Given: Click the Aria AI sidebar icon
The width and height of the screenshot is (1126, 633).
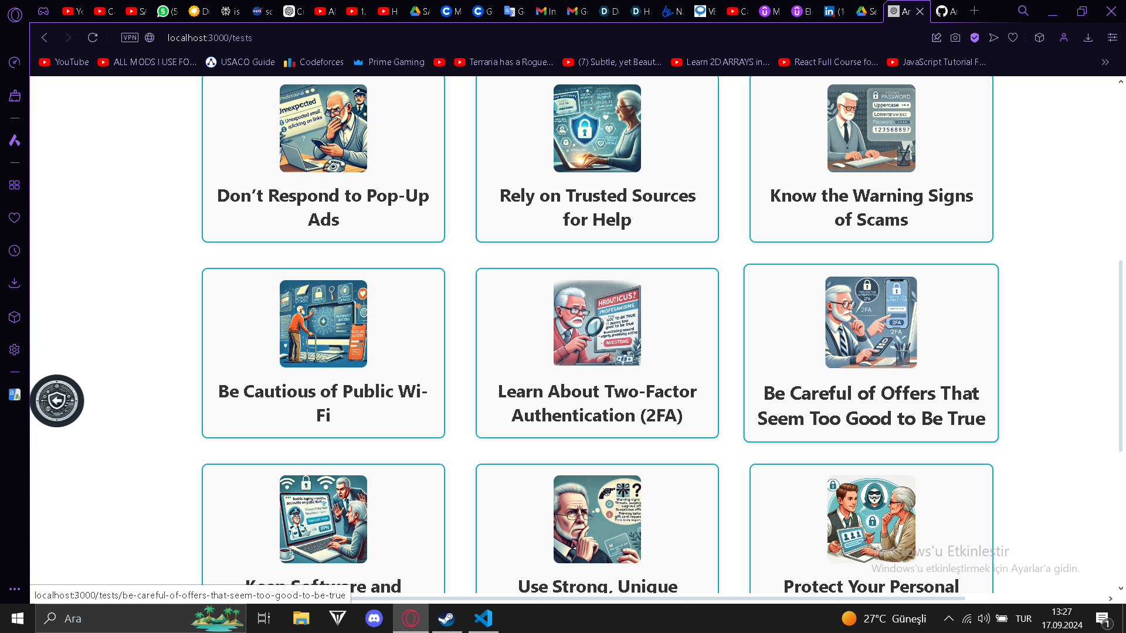Looking at the screenshot, I should tap(15, 140).
